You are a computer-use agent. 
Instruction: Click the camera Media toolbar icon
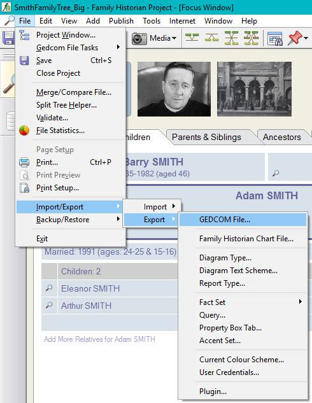(139, 38)
